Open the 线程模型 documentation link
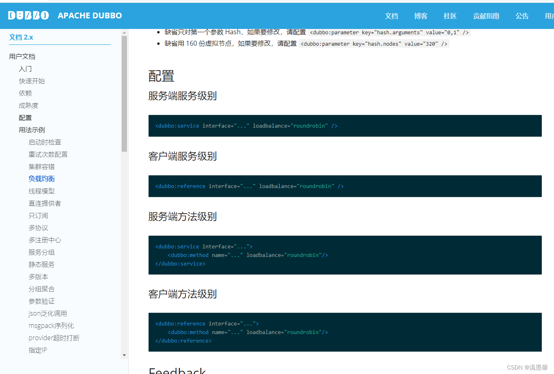Screen dimensions: 554x374 click(41, 191)
